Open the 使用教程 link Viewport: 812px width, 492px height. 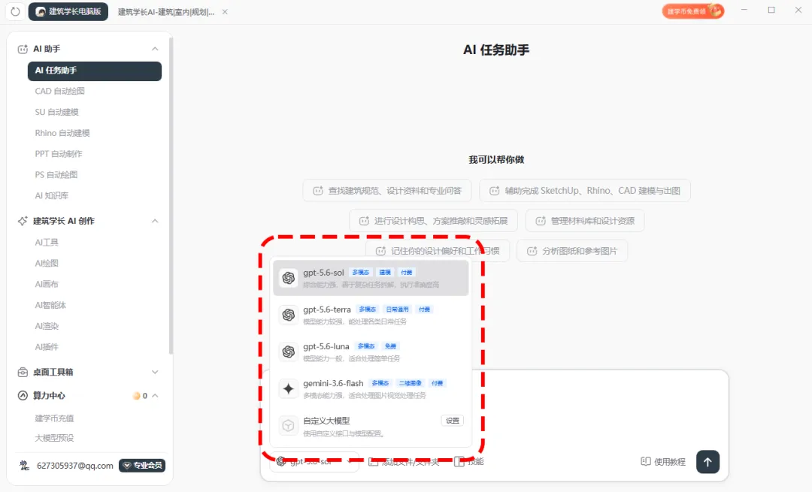coord(663,461)
